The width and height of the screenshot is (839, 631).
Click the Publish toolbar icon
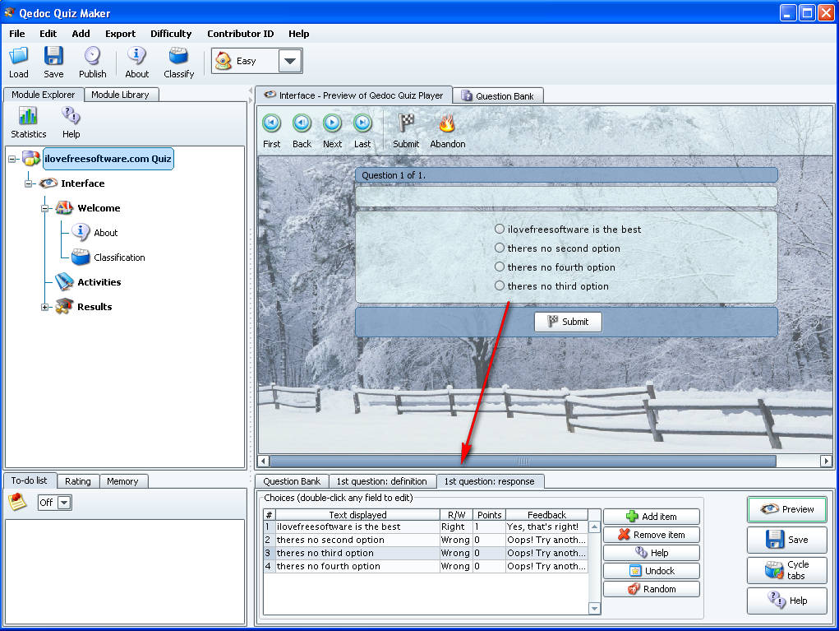(x=92, y=57)
